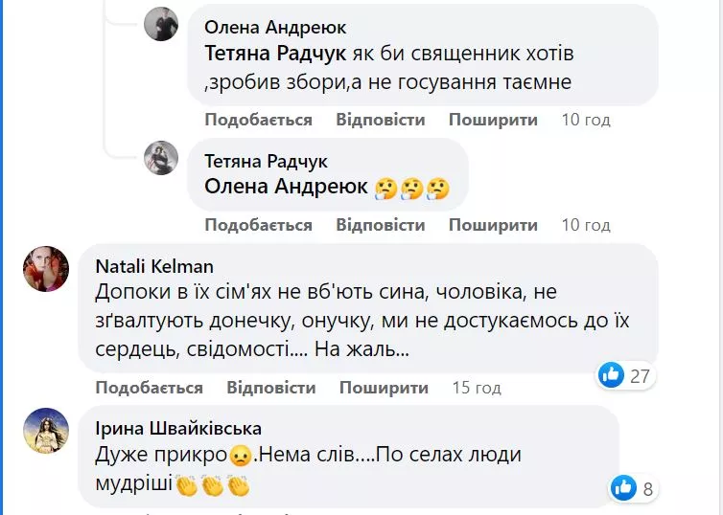This screenshot has height=515, width=723.
Task: Like Тетяна Радчук's reply via Подобається
Action: click(258, 225)
